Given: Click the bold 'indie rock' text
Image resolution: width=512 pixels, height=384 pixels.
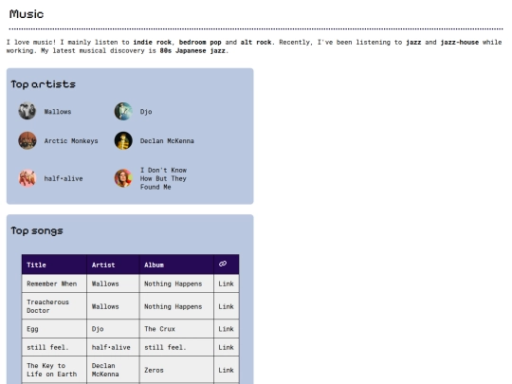Looking at the screenshot, I should coord(152,42).
